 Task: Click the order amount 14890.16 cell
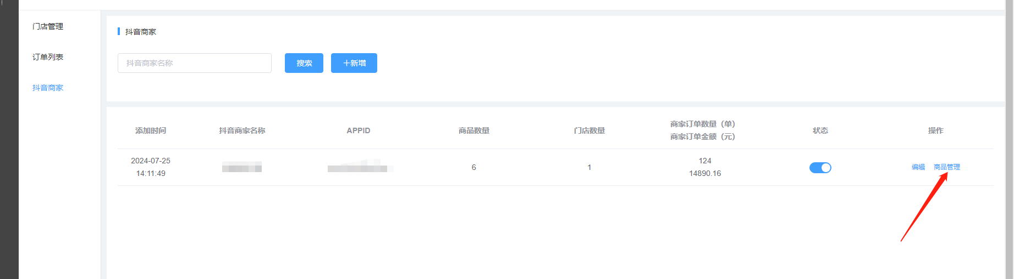[x=704, y=173]
